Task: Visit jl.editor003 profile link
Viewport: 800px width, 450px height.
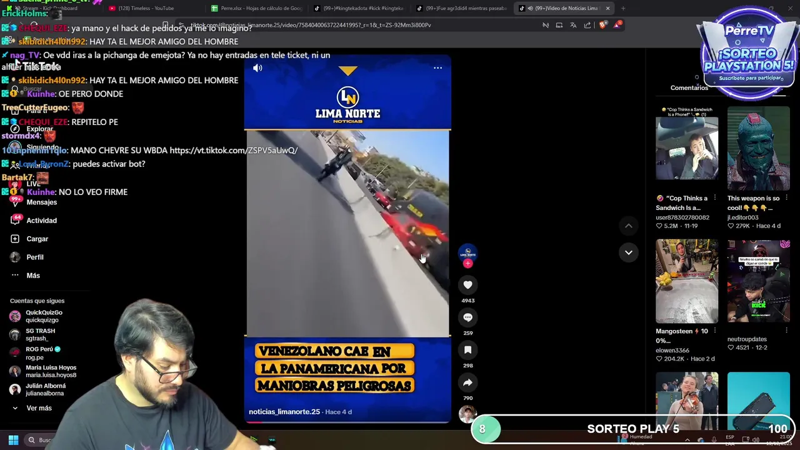Action: (x=744, y=217)
